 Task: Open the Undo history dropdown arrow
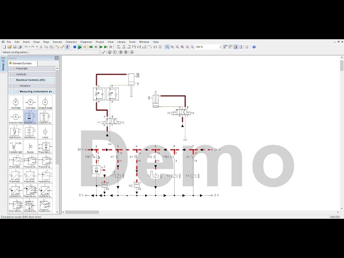tap(29, 47)
